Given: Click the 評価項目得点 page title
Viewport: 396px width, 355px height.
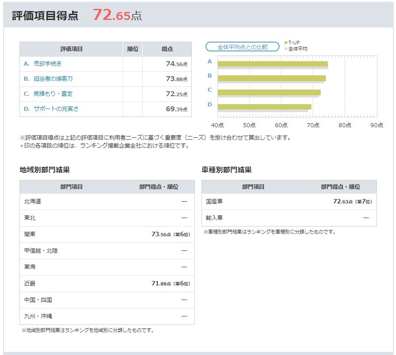Looking at the screenshot, I should tap(45, 16).
